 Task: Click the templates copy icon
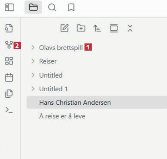[x=9, y=94]
